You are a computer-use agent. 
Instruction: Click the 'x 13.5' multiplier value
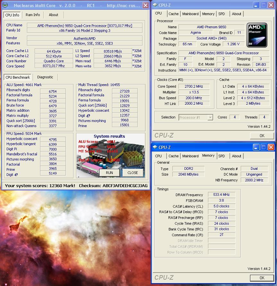click(194, 92)
